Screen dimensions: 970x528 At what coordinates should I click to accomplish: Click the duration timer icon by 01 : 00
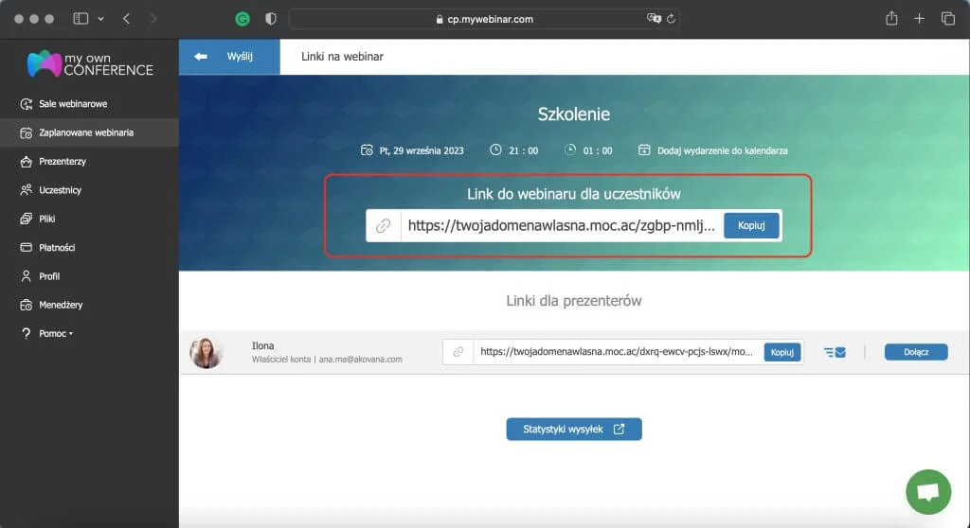[x=570, y=150]
